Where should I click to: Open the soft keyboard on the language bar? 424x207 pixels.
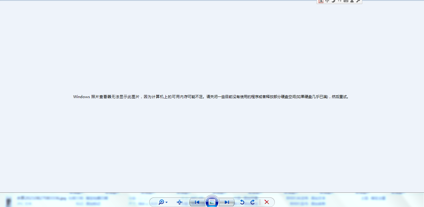345,1
